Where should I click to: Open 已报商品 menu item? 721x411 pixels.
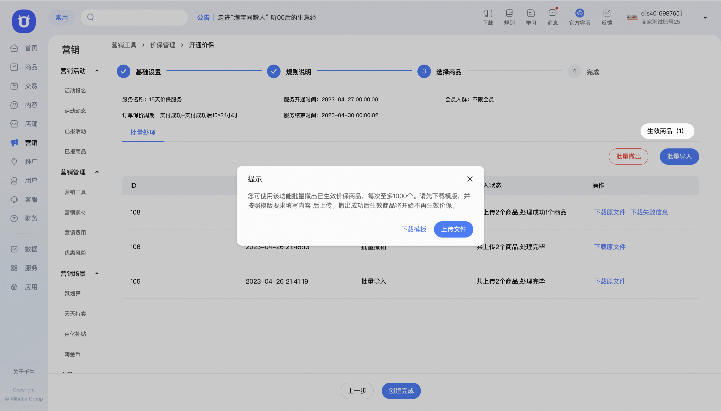tap(75, 152)
